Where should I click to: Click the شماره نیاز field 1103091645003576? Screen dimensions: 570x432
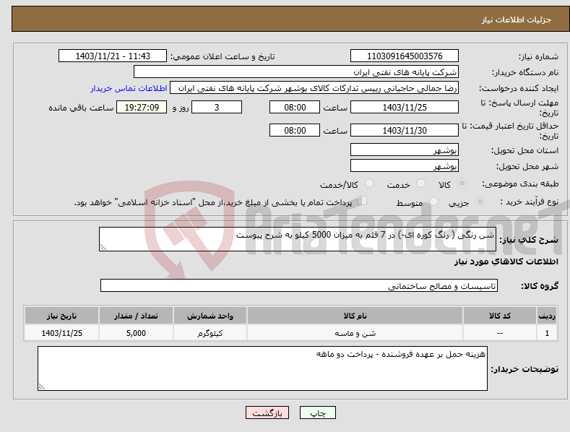[x=405, y=56]
